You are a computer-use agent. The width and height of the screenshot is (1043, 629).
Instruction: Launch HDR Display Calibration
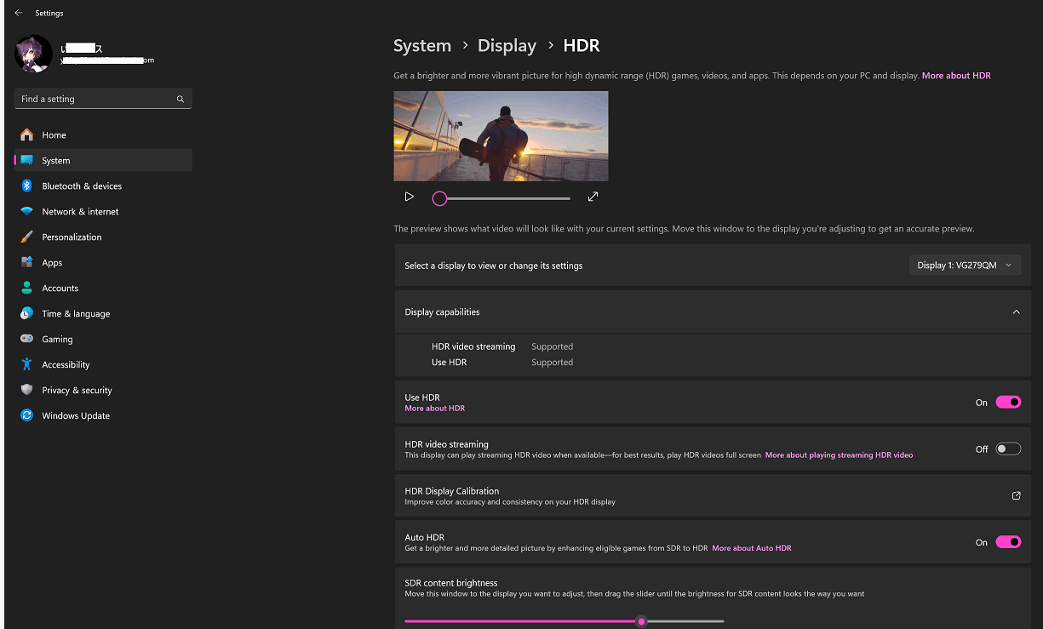tap(1016, 495)
